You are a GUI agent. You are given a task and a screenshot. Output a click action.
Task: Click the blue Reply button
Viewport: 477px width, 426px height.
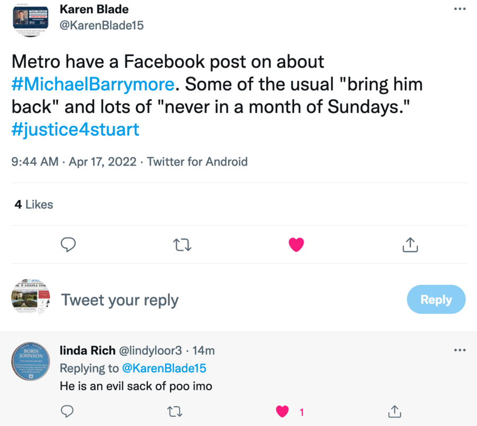tap(436, 299)
